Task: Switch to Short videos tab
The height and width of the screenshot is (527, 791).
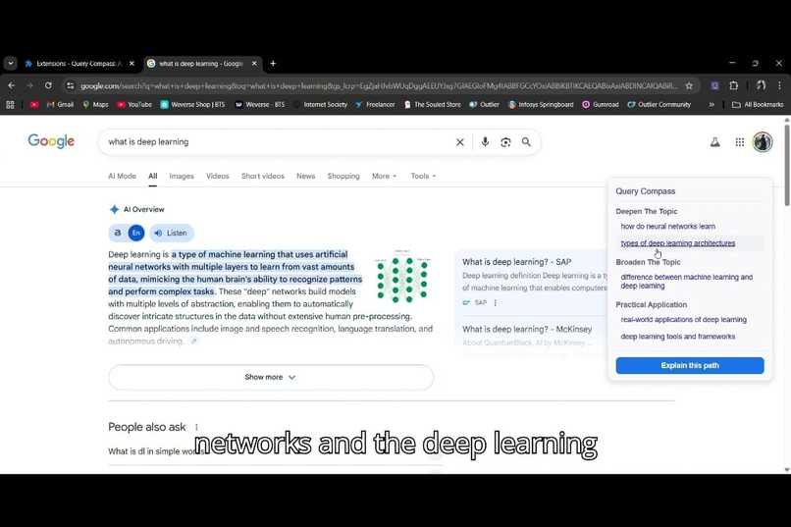Action: coord(263,176)
